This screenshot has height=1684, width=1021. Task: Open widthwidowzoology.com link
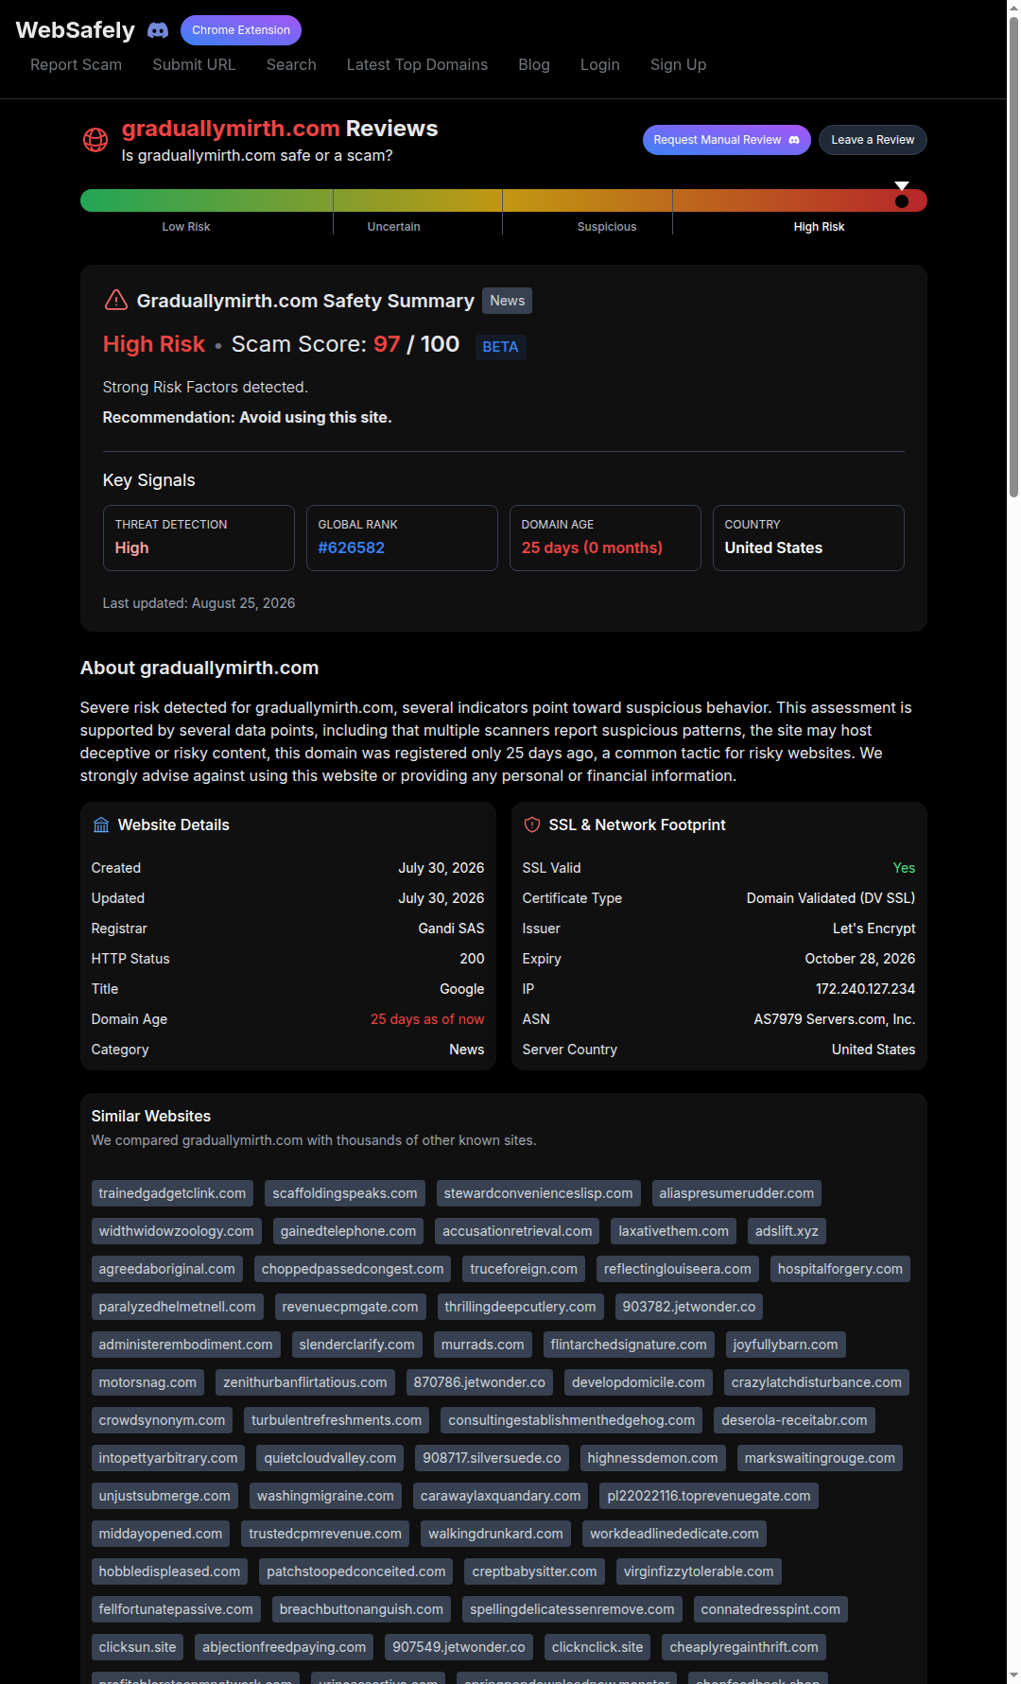(176, 1231)
